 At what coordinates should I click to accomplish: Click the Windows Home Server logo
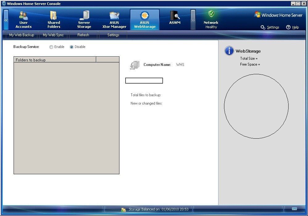(x=278, y=15)
